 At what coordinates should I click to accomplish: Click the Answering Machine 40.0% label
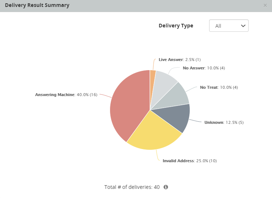pyautogui.click(x=66, y=95)
